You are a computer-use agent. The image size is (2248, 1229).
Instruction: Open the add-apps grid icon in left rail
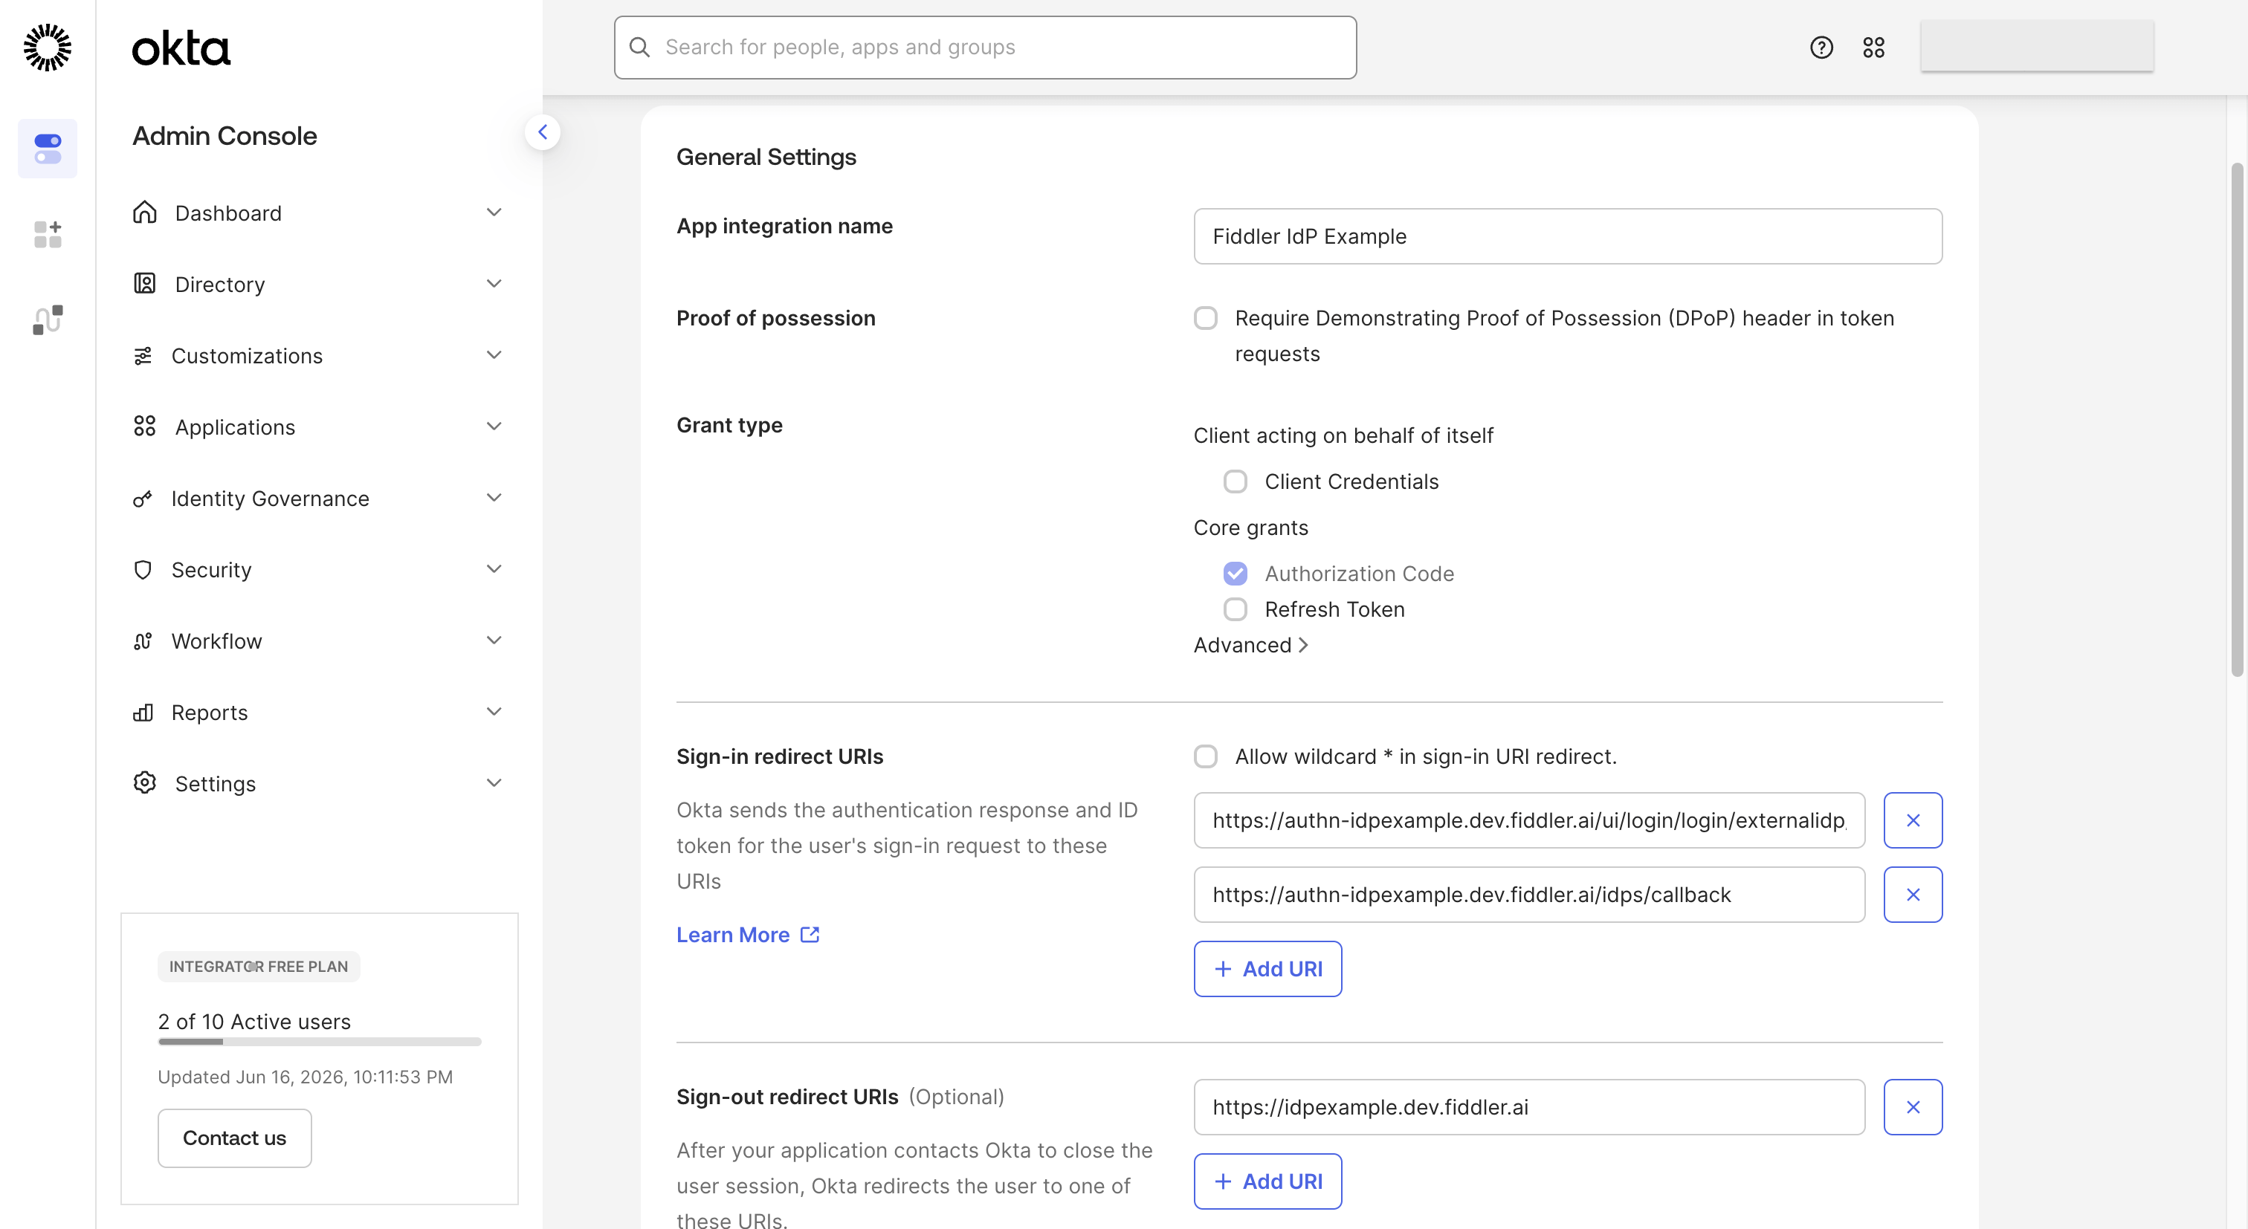tap(47, 234)
